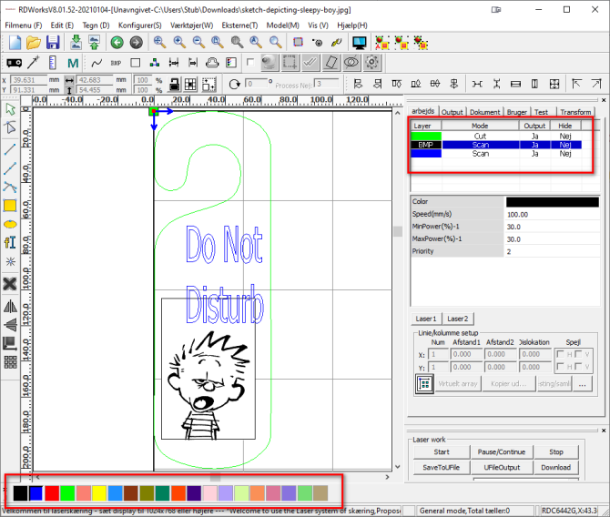Select the straight line drawing tool
610x517 pixels.
[10, 148]
